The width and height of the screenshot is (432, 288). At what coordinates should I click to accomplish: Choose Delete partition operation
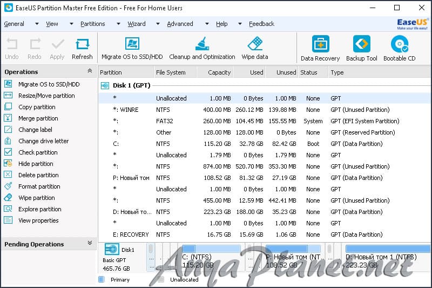(38, 175)
